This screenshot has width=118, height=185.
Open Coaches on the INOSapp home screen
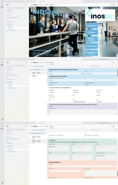click(92, 32)
